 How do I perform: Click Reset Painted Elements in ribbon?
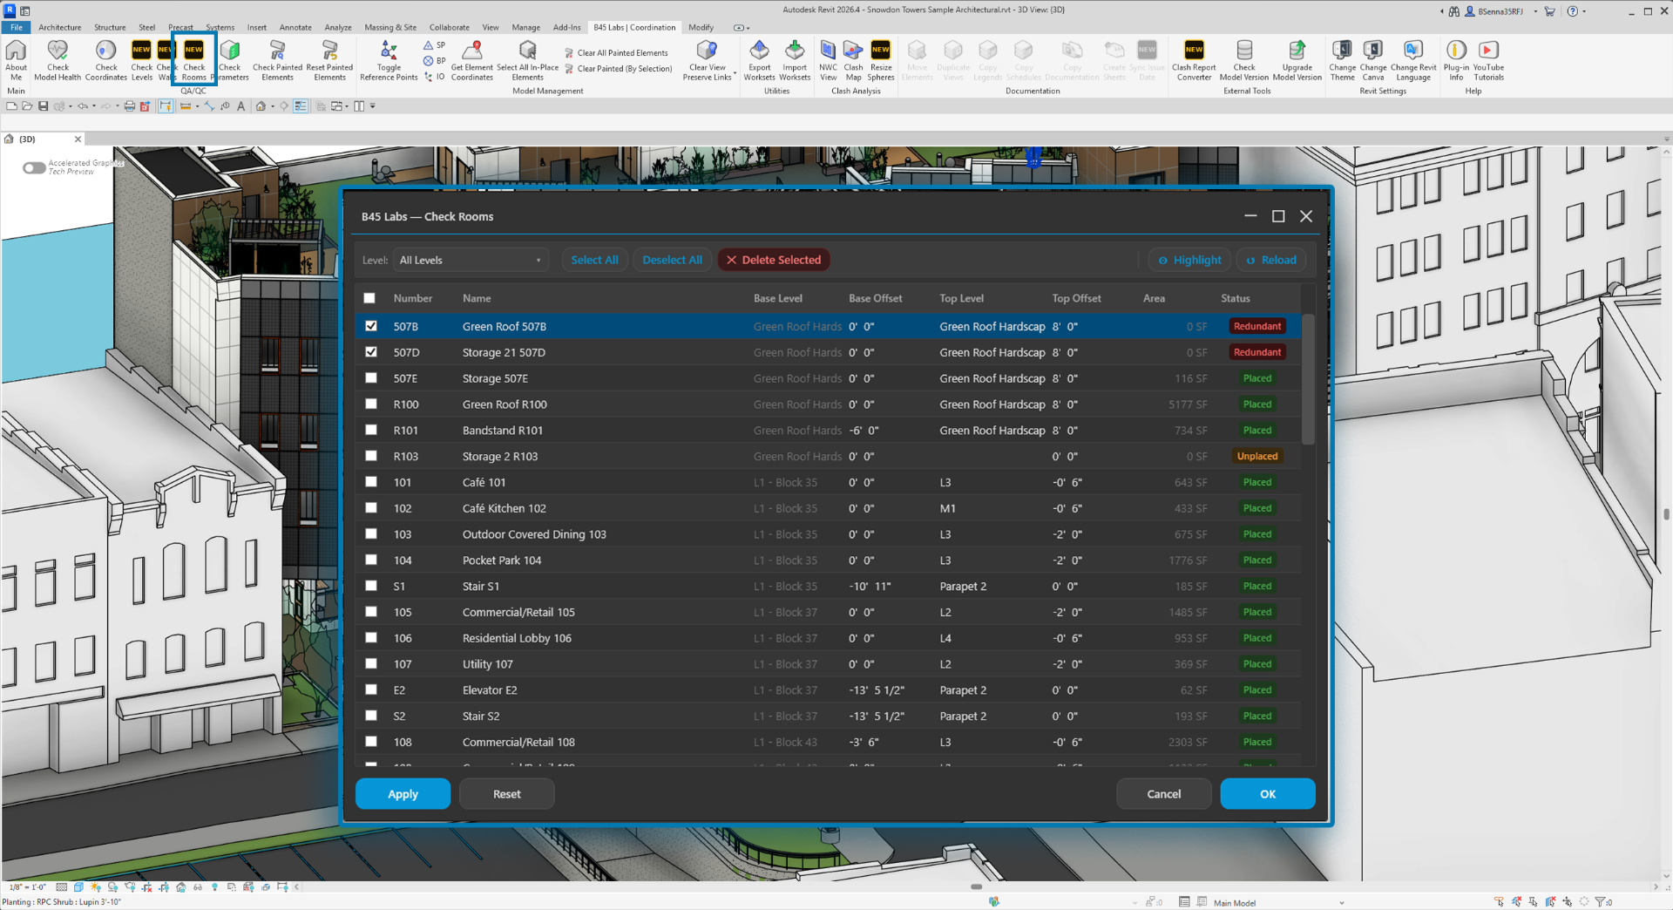tap(329, 60)
